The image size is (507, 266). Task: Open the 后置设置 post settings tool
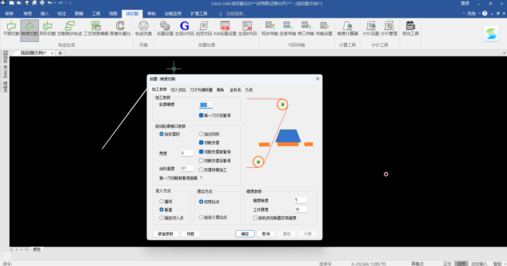point(165,28)
